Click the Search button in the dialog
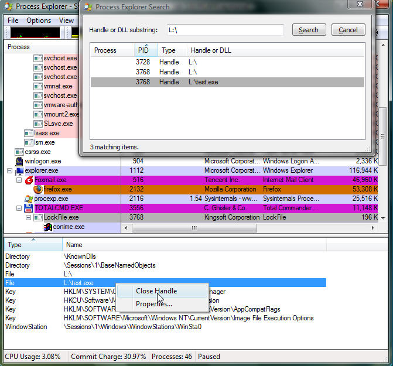This screenshot has height=366, width=393. click(309, 30)
